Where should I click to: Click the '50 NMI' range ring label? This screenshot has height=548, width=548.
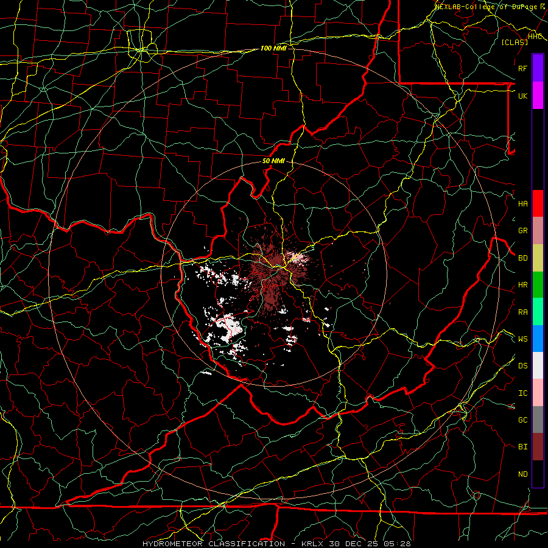pyautogui.click(x=273, y=161)
